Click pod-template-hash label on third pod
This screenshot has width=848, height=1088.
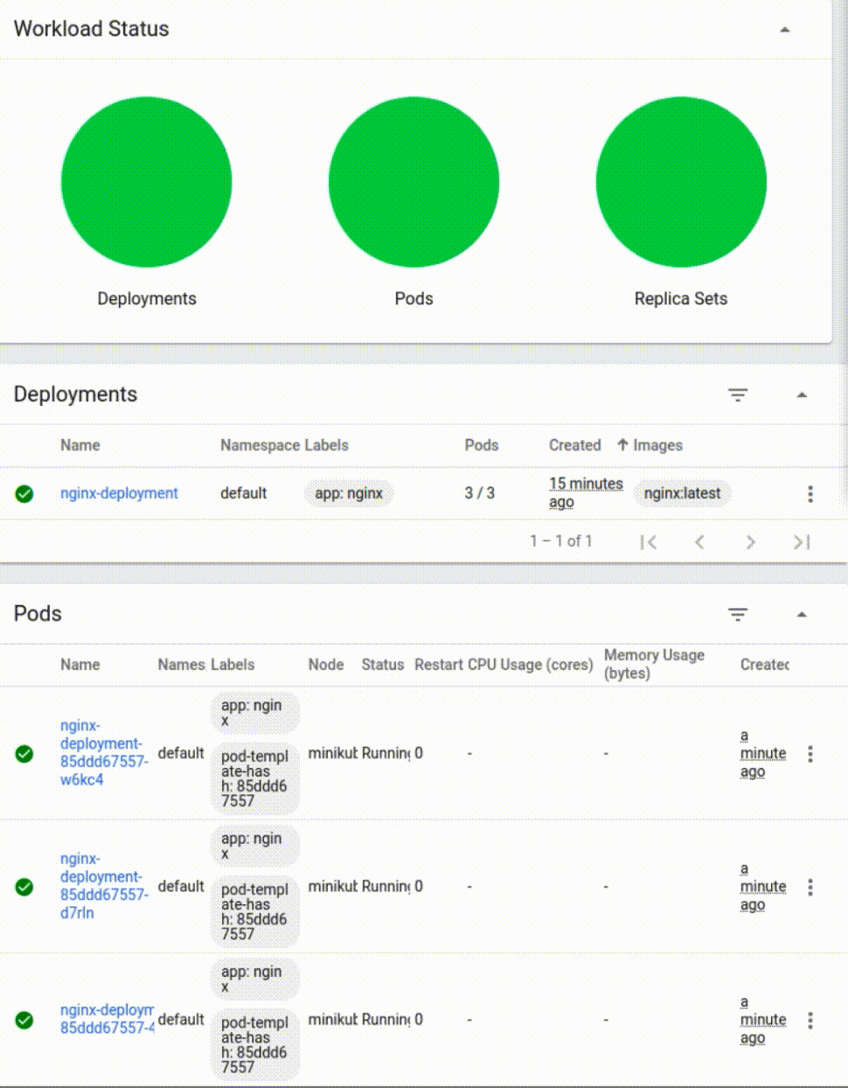[x=254, y=1044]
